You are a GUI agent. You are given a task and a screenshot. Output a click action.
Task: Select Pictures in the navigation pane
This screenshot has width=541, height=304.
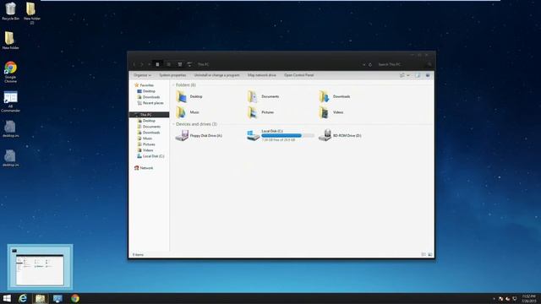coord(146,144)
